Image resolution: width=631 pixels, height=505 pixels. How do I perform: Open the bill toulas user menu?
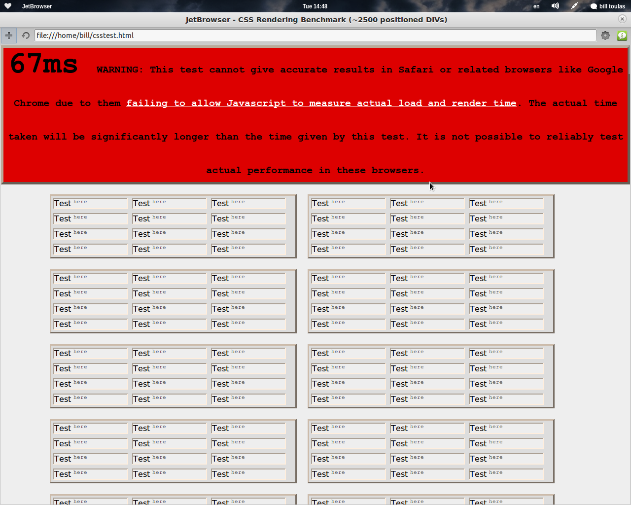point(608,6)
